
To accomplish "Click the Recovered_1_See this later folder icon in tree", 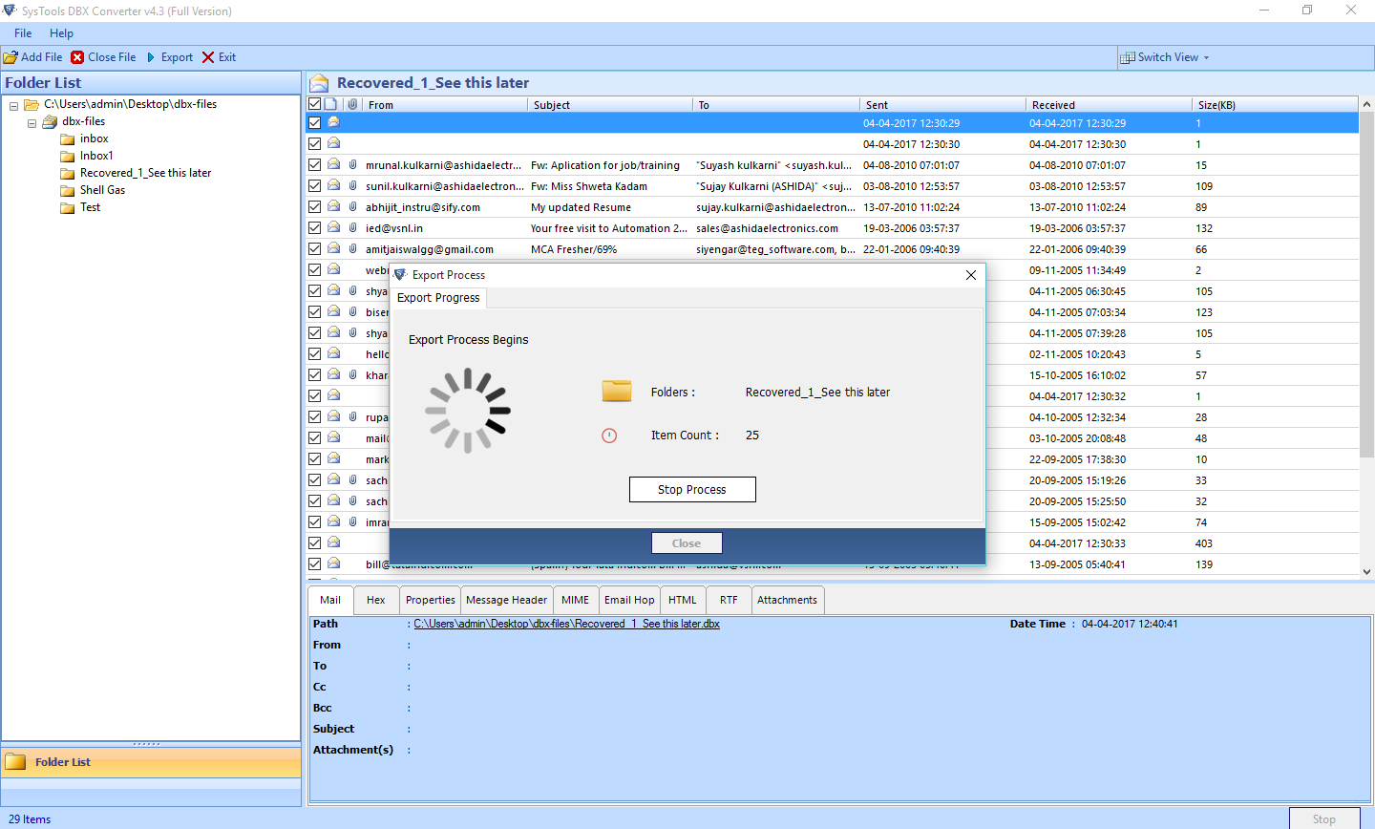I will pos(68,174).
